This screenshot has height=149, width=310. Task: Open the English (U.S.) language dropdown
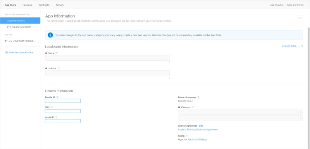click(x=291, y=46)
